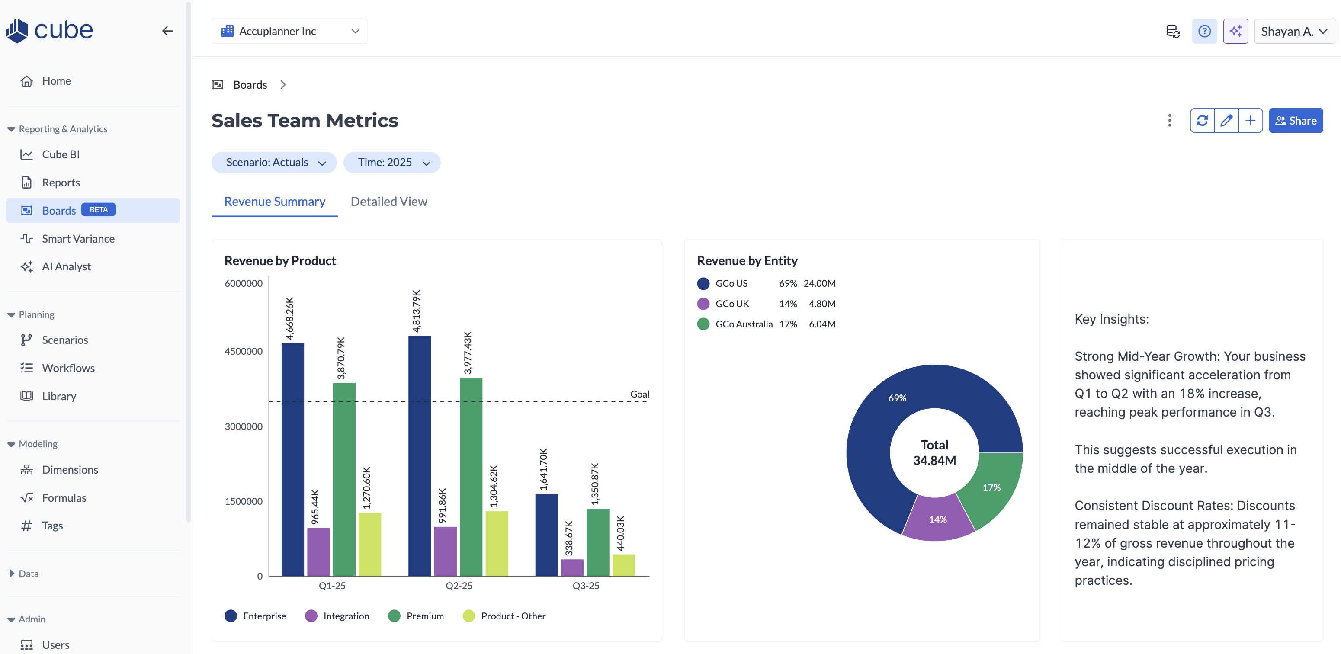Click GCo UK purple legend swatch
Viewport: 1341px width, 654px height.
point(703,304)
